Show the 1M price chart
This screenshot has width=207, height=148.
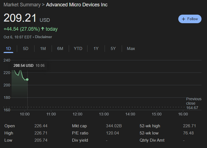pyautogui.click(x=43, y=49)
